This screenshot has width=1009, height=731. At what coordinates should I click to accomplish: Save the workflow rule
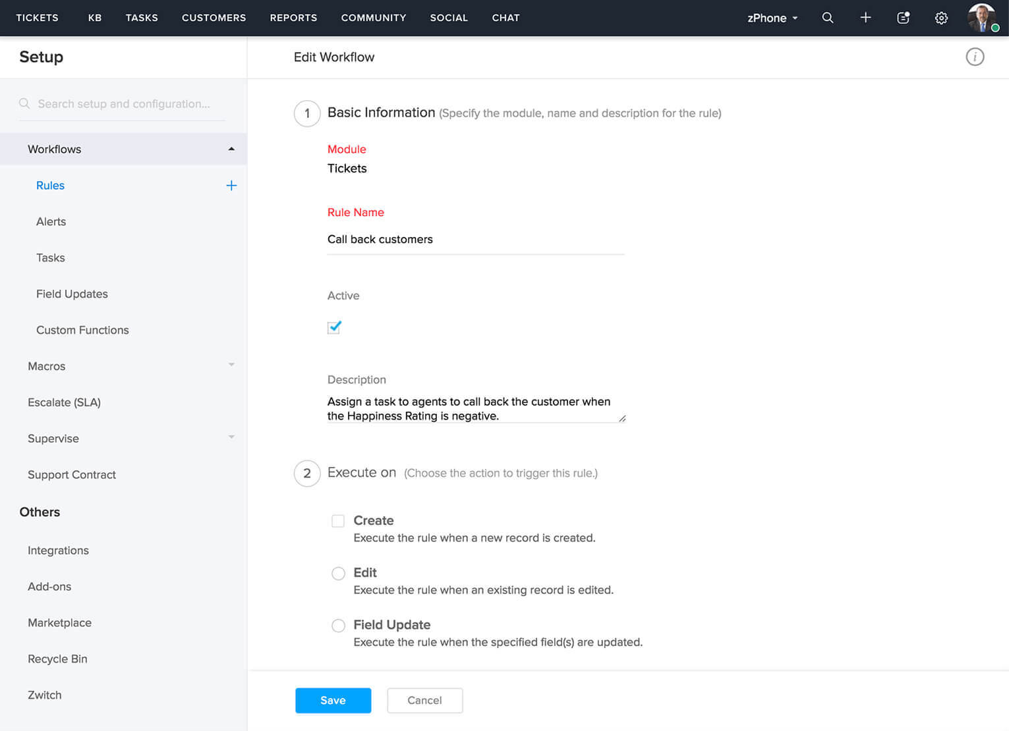point(333,700)
